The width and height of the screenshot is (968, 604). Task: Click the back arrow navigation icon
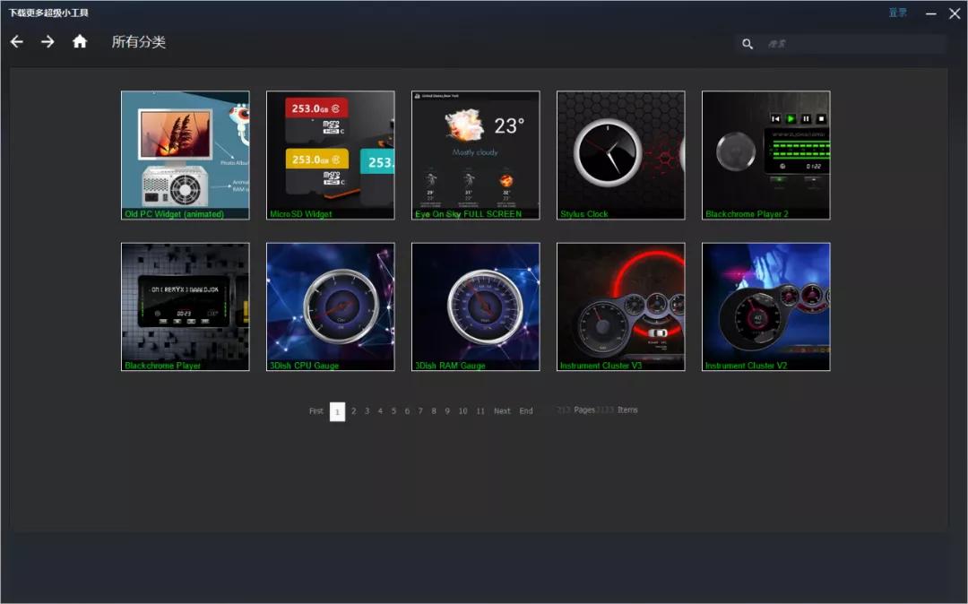click(x=17, y=42)
